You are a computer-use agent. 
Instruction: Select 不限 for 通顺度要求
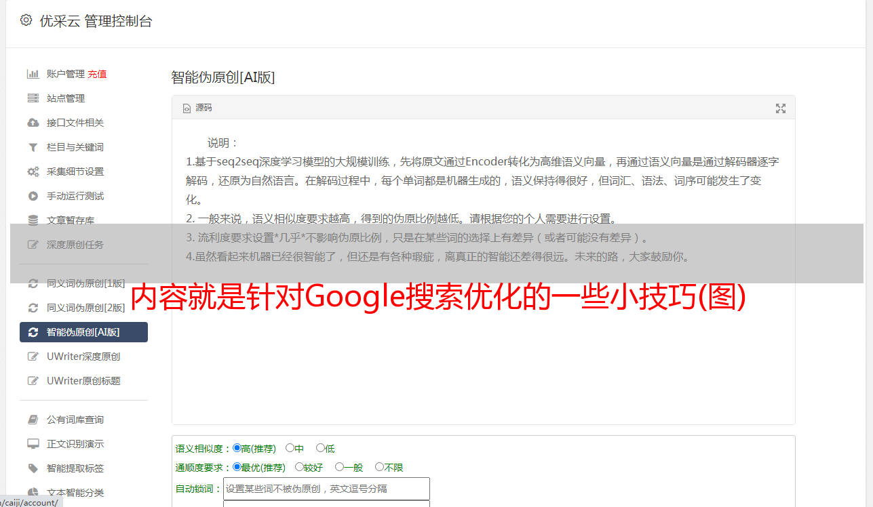tap(379, 467)
